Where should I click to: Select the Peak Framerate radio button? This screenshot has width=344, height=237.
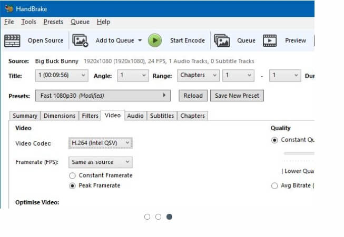[72, 186]
